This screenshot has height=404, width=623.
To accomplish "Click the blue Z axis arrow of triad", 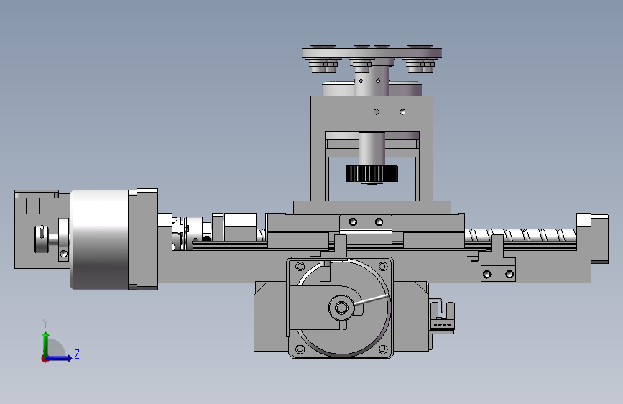I will coord(60,358).
